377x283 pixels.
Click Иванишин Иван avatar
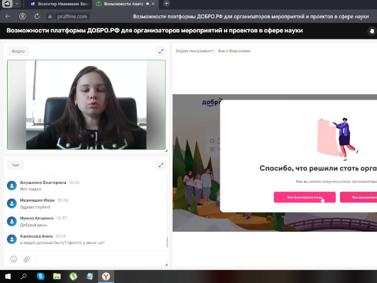[x=12, y=203]
